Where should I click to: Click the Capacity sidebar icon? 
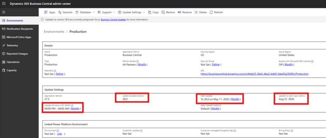point(3,70)
